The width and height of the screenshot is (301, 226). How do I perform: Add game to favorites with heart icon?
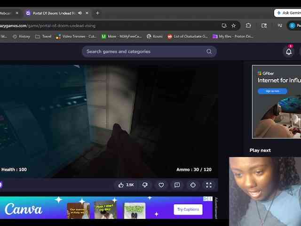pos(161,185)
